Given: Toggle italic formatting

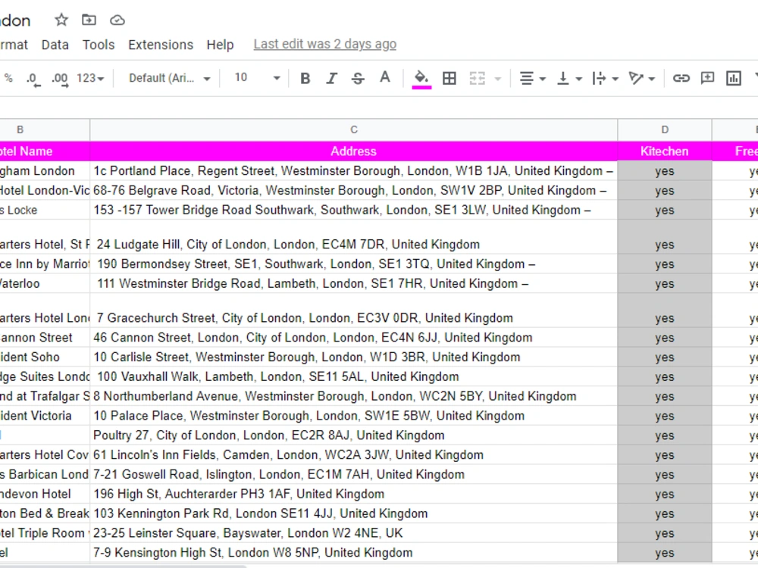Looking at the screenshot, I should (331, 78).
